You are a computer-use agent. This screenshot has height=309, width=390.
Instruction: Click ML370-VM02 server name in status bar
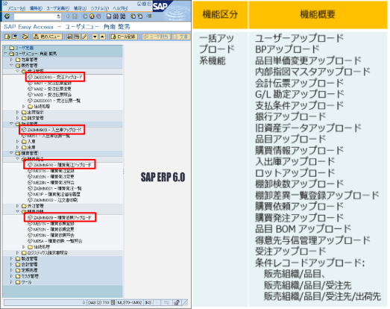pos(130,302)
